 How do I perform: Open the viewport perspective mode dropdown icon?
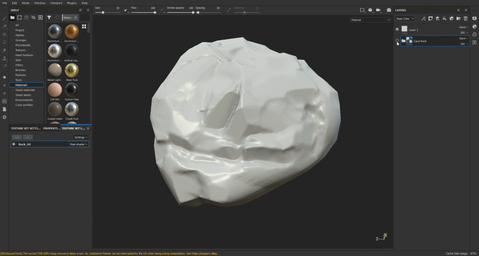click(x=363, y=10)
